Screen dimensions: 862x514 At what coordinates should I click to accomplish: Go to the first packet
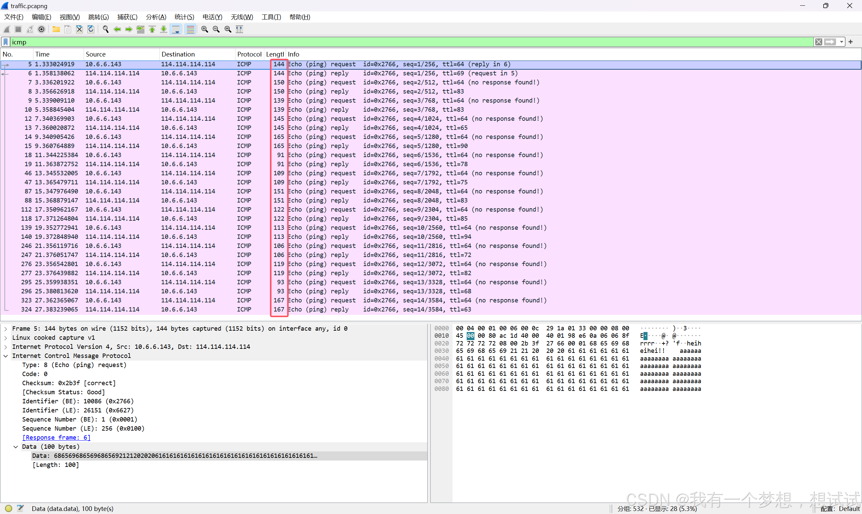point(152,30)
